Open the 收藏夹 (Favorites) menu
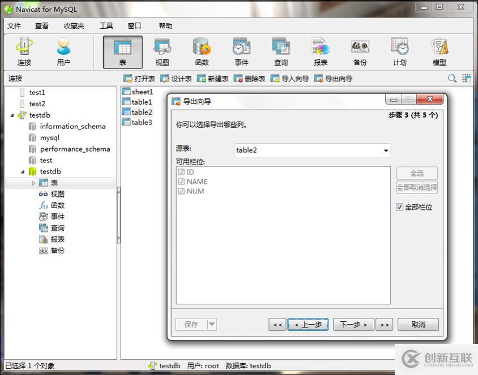 click(x=74, y=26)
